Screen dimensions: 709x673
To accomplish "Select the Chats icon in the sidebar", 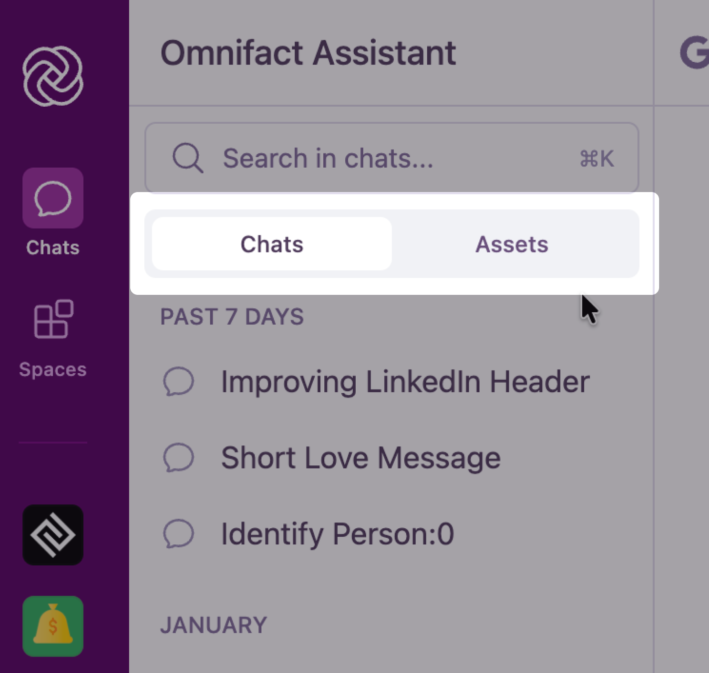I will coord(52,198).
